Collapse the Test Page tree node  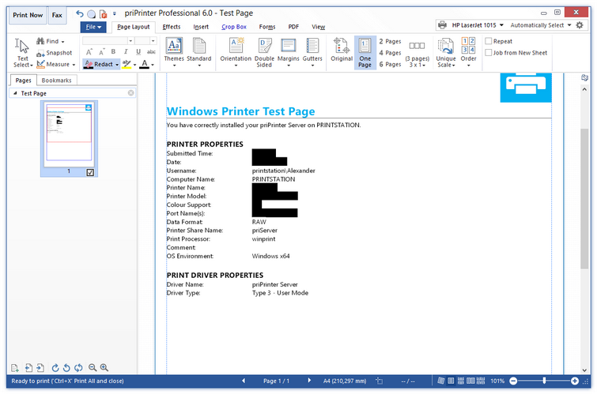pyautogui.click(x=15, y=93)
